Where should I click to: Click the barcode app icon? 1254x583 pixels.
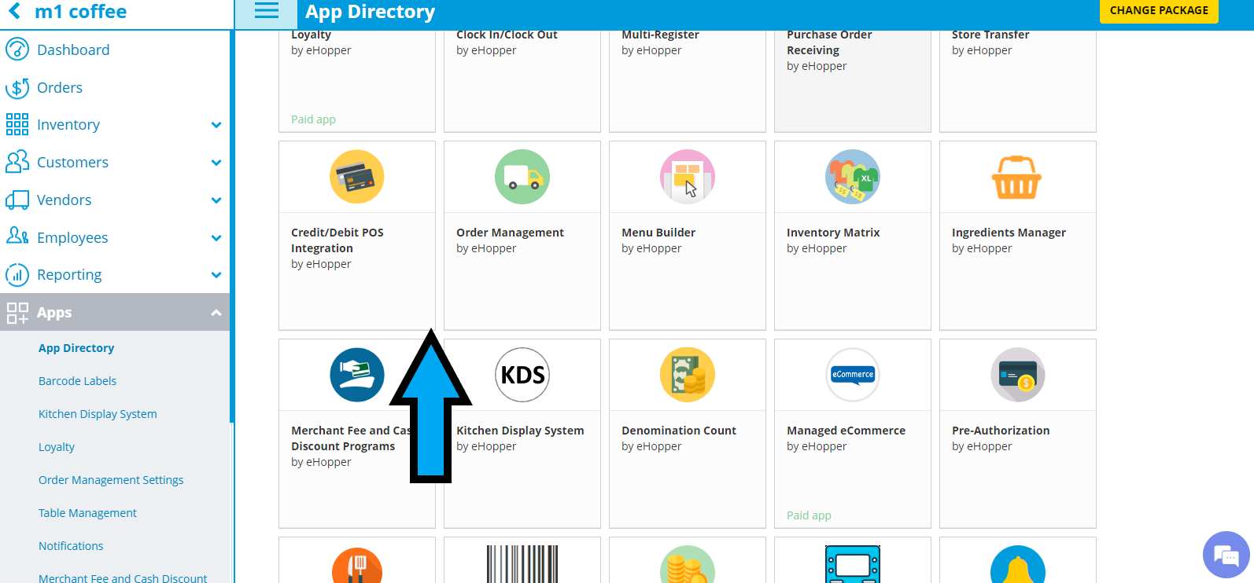pos(522,564)
